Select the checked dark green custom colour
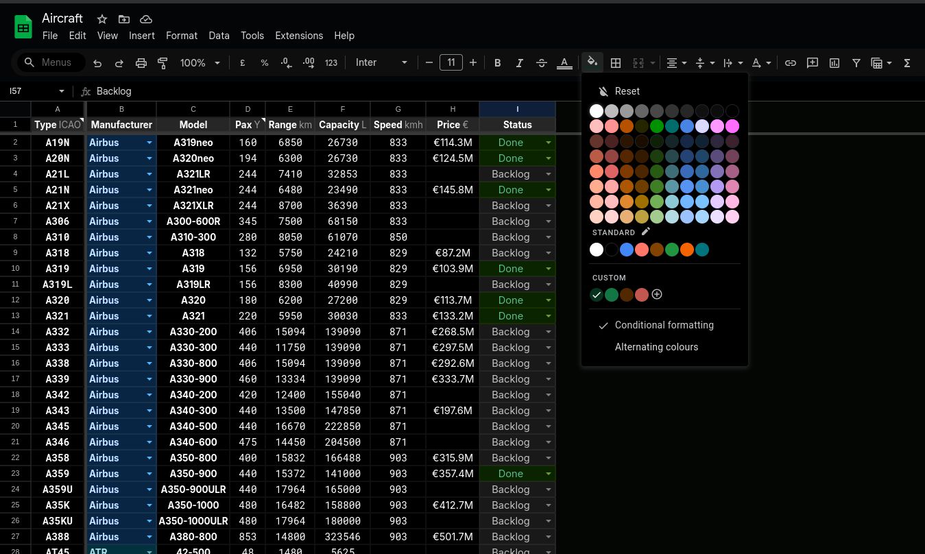This screenshot has width=925, height=554. click(x=597, y=295)
